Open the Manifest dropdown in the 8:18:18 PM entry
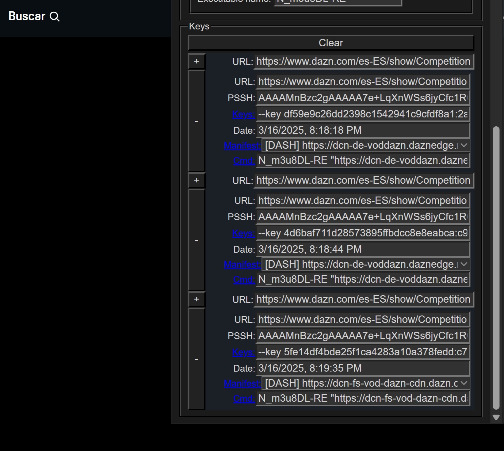Image resolution: width=504 pixels, height=451 pixels. 366,145
